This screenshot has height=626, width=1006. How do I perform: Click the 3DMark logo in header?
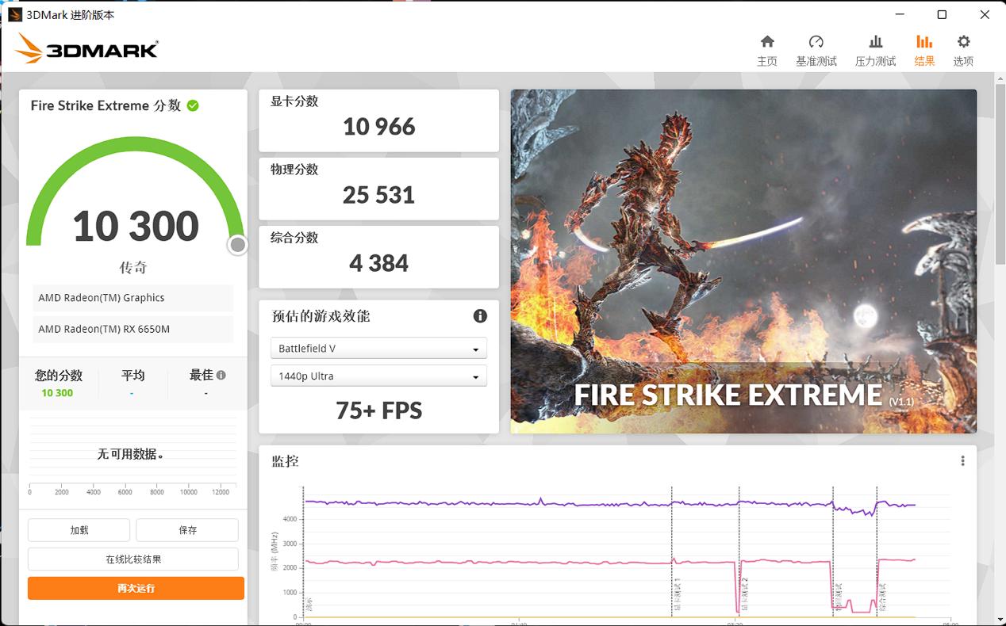coord(86,49)
